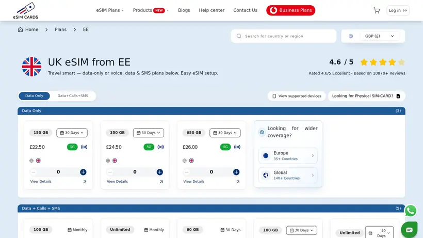Image resolution: width=423 pixels, height=238 pixels.
Task: Click the hotspot icon on 650 GB plan
Action: coord(237,147)
